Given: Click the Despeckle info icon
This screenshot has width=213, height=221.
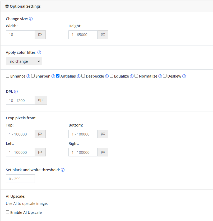Looking at the screenshot, I should coord(107,76).
